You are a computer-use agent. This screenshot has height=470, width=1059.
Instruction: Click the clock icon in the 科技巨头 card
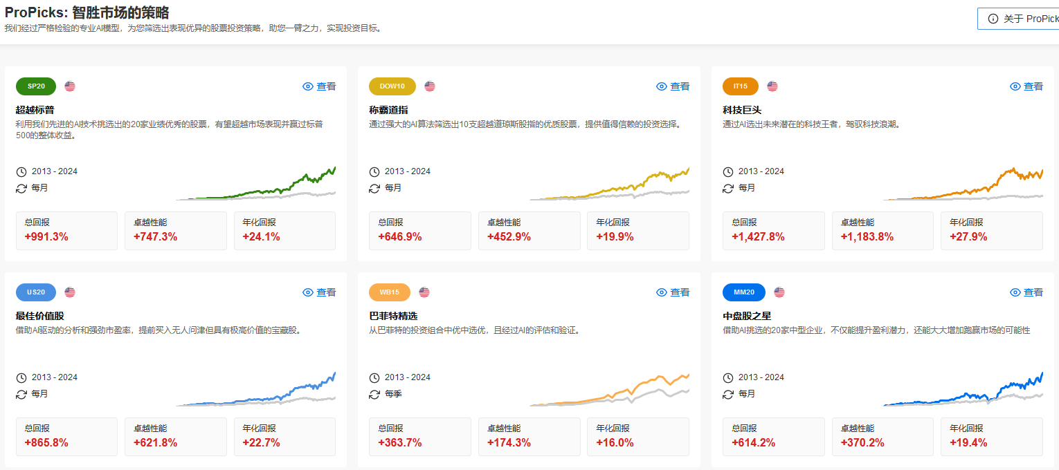728,171
